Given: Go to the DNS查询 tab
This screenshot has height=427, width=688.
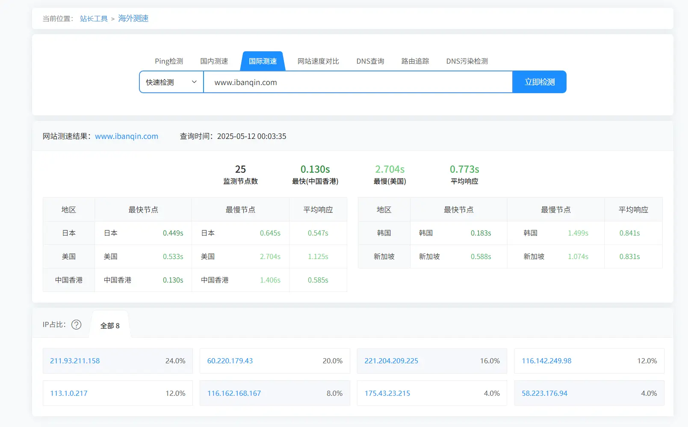Looking at the screenshot, I should (x=370, y=61).
